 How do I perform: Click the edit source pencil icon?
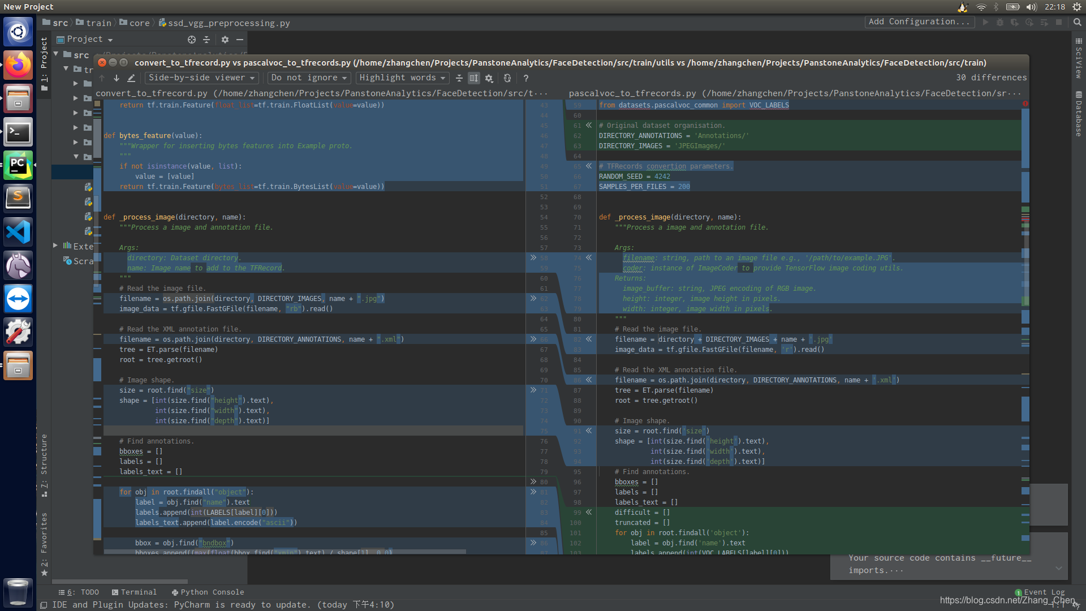click(131, 78)
